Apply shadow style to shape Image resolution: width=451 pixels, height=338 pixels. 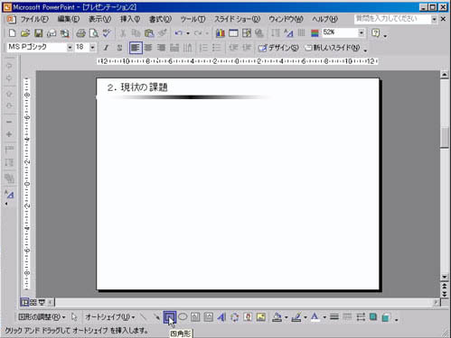click(373, 317)
